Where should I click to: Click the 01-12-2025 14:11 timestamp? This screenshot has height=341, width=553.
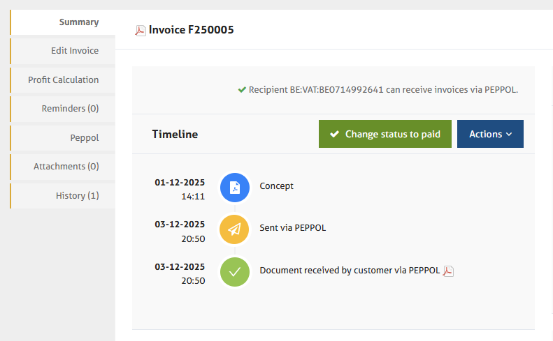[180, 190]
